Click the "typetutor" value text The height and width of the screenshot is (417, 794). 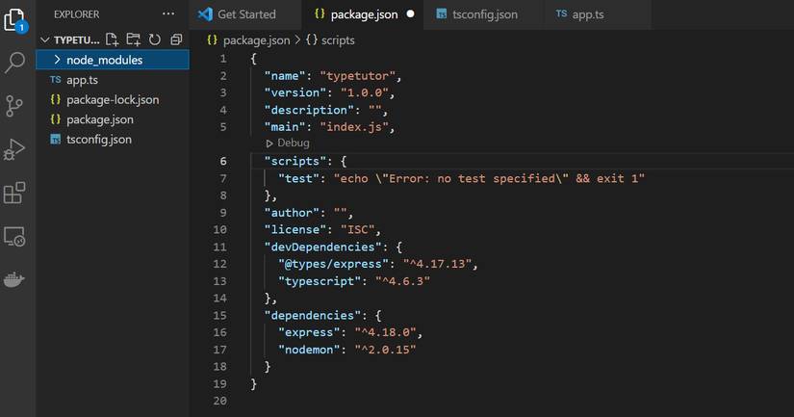pos(357,76)
